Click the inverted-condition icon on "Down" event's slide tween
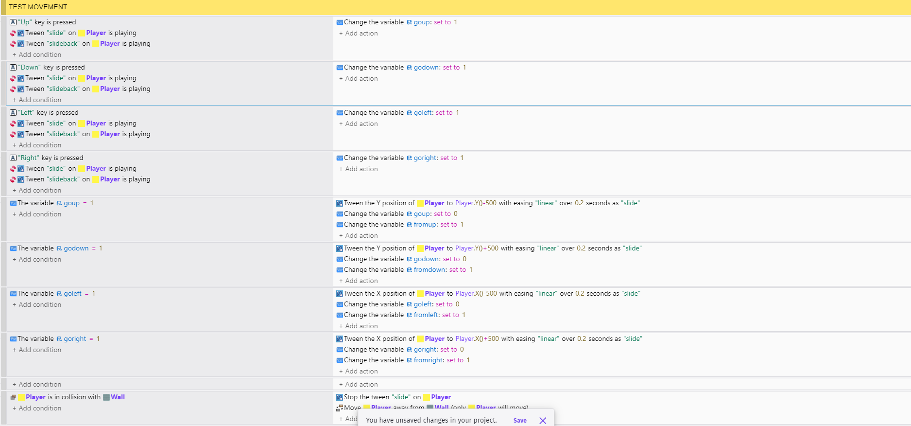The height and width of the screenshot is (426, 911). point(13,78)
